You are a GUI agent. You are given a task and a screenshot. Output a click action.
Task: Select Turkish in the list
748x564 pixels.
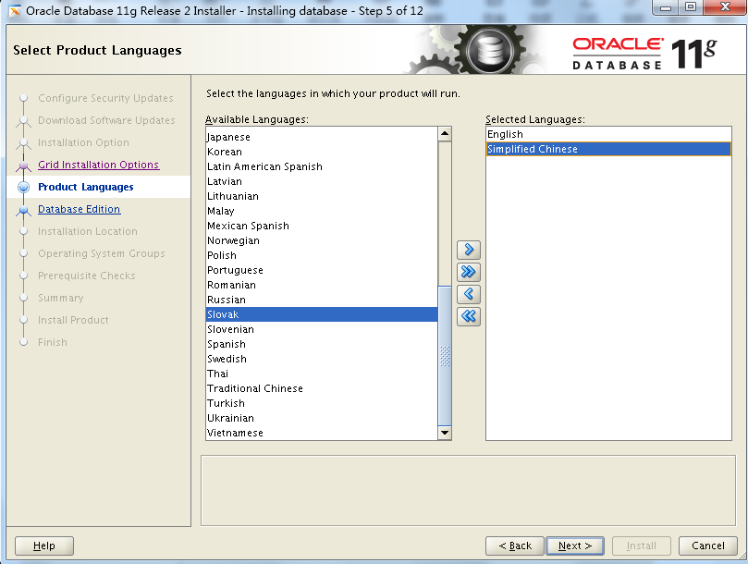(322, 403)
